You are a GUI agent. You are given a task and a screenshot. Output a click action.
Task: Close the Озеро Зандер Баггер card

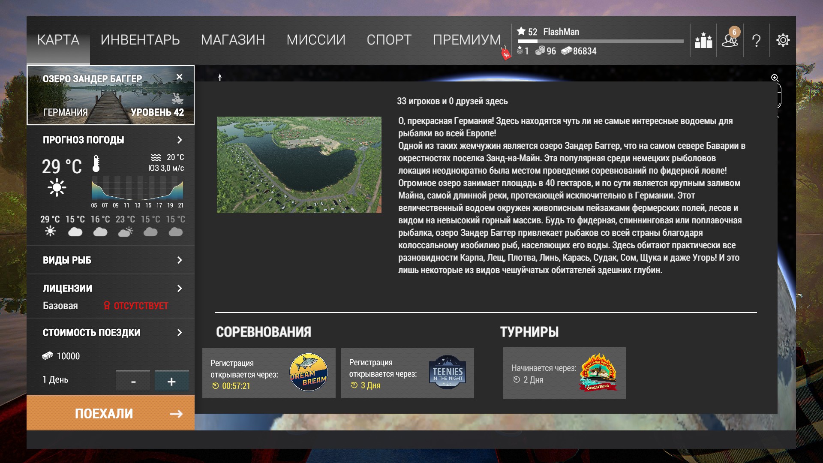179,77
